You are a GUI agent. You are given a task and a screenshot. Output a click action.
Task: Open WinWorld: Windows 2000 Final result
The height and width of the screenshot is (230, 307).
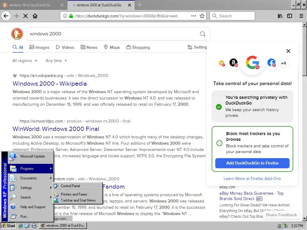(x=56, y=129)
